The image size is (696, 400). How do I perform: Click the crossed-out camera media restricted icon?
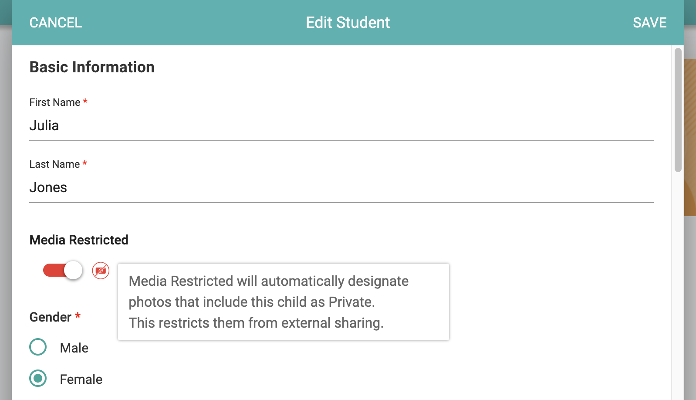[101, 271]
